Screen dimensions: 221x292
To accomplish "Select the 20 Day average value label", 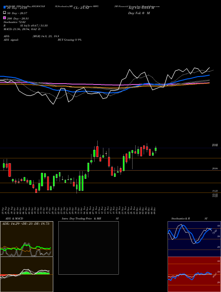I will [17, 8].
